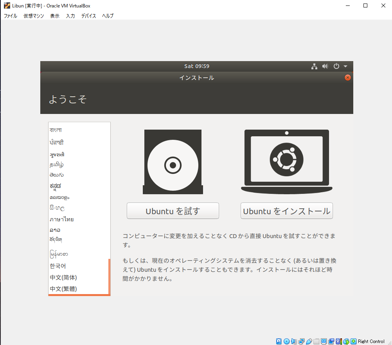Minimize the VirtualBox window
The width and height of the screenshot is (392, 345).
(347, 5)
